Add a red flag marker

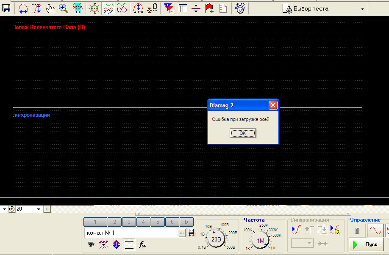coord(209,8)
